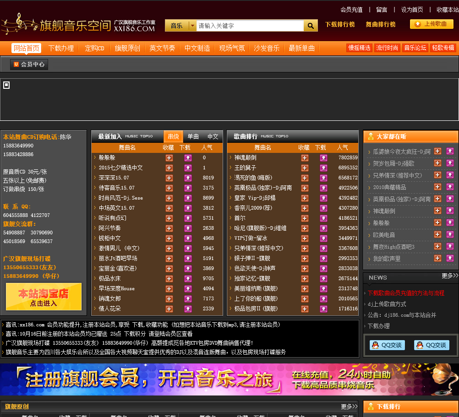Viewport: 459px width, 417px height.
Task: Open dj上传歌曲方式 news item
Action: (x=387, y=304)
